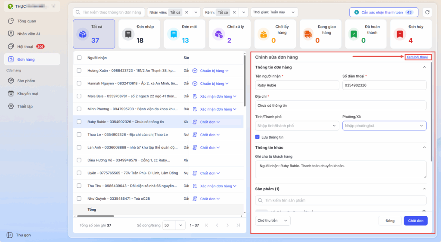This screenshot has height=242, width=441.
Task: Open rows-per-page dropdown showing 50
Action: tap(174, 225)
